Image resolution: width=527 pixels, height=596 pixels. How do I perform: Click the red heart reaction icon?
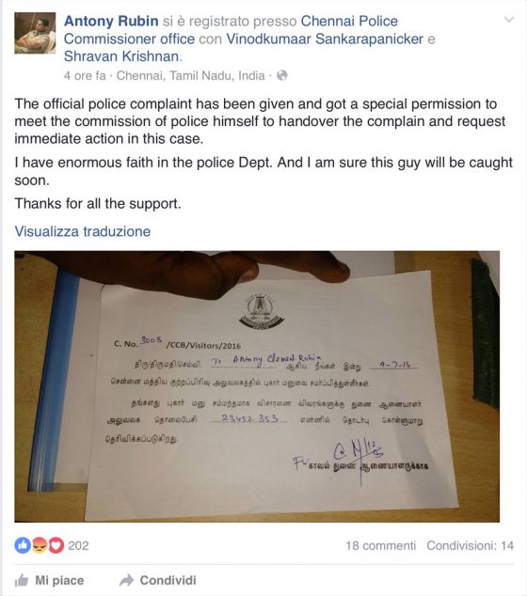[x=56, y=545]
